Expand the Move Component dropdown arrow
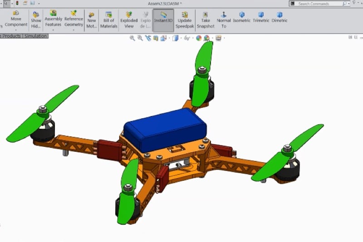Screen dimensions: 363x242 click(x=16, y=30)
